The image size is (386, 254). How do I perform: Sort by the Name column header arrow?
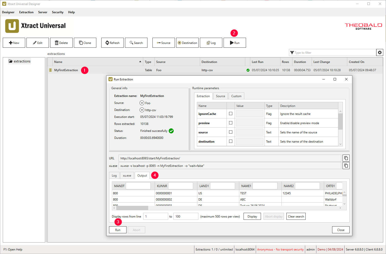(x=140, y=62)
